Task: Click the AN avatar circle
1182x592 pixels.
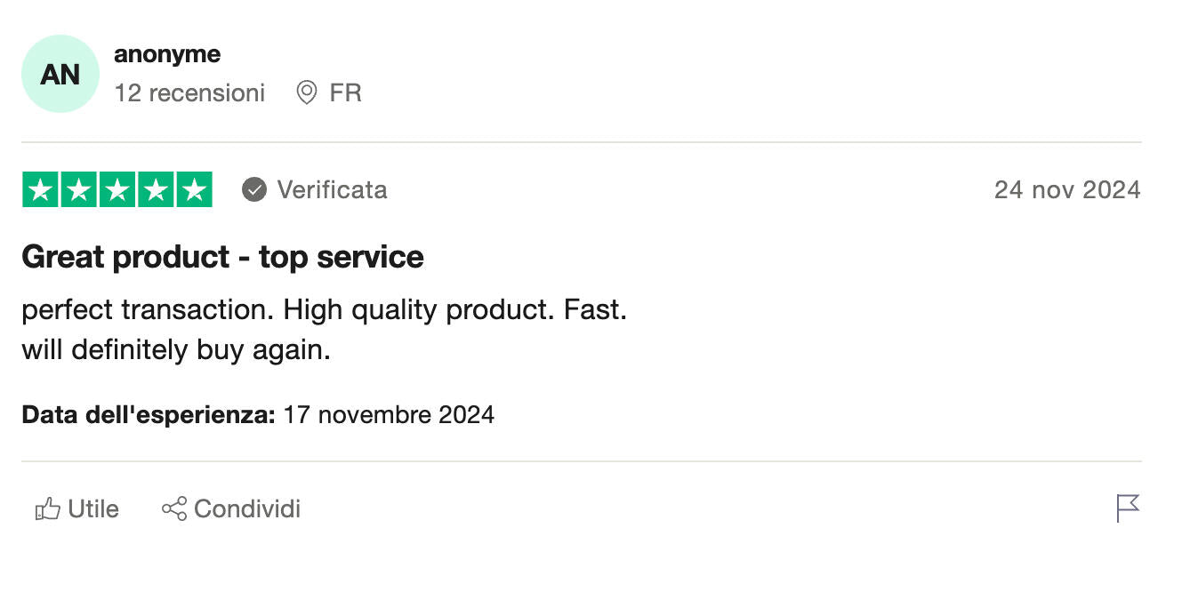Action: coord(60,74)
